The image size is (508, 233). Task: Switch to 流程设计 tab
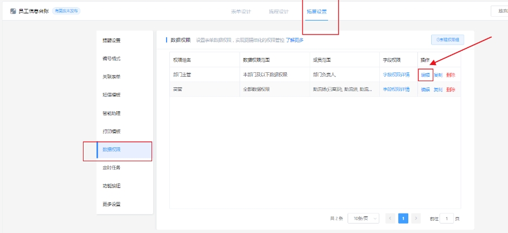[279, 11]
